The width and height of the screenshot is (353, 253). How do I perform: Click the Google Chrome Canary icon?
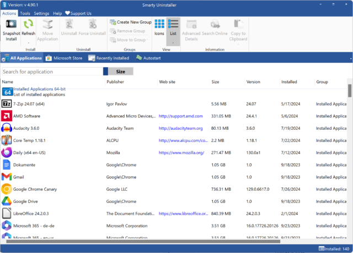(7, 189)
